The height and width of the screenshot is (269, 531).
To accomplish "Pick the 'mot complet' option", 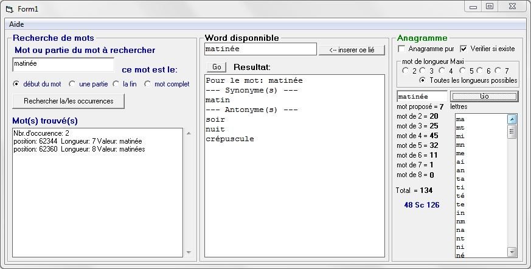I will coord(148,84).
